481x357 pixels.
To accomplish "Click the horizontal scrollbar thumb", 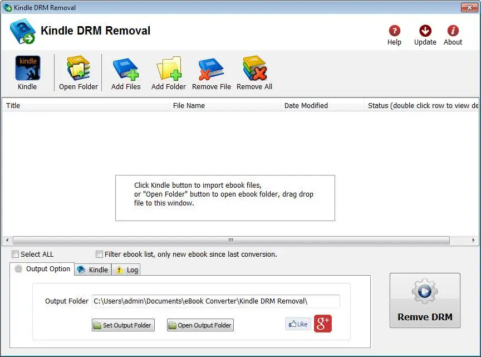I will (231, 240).
